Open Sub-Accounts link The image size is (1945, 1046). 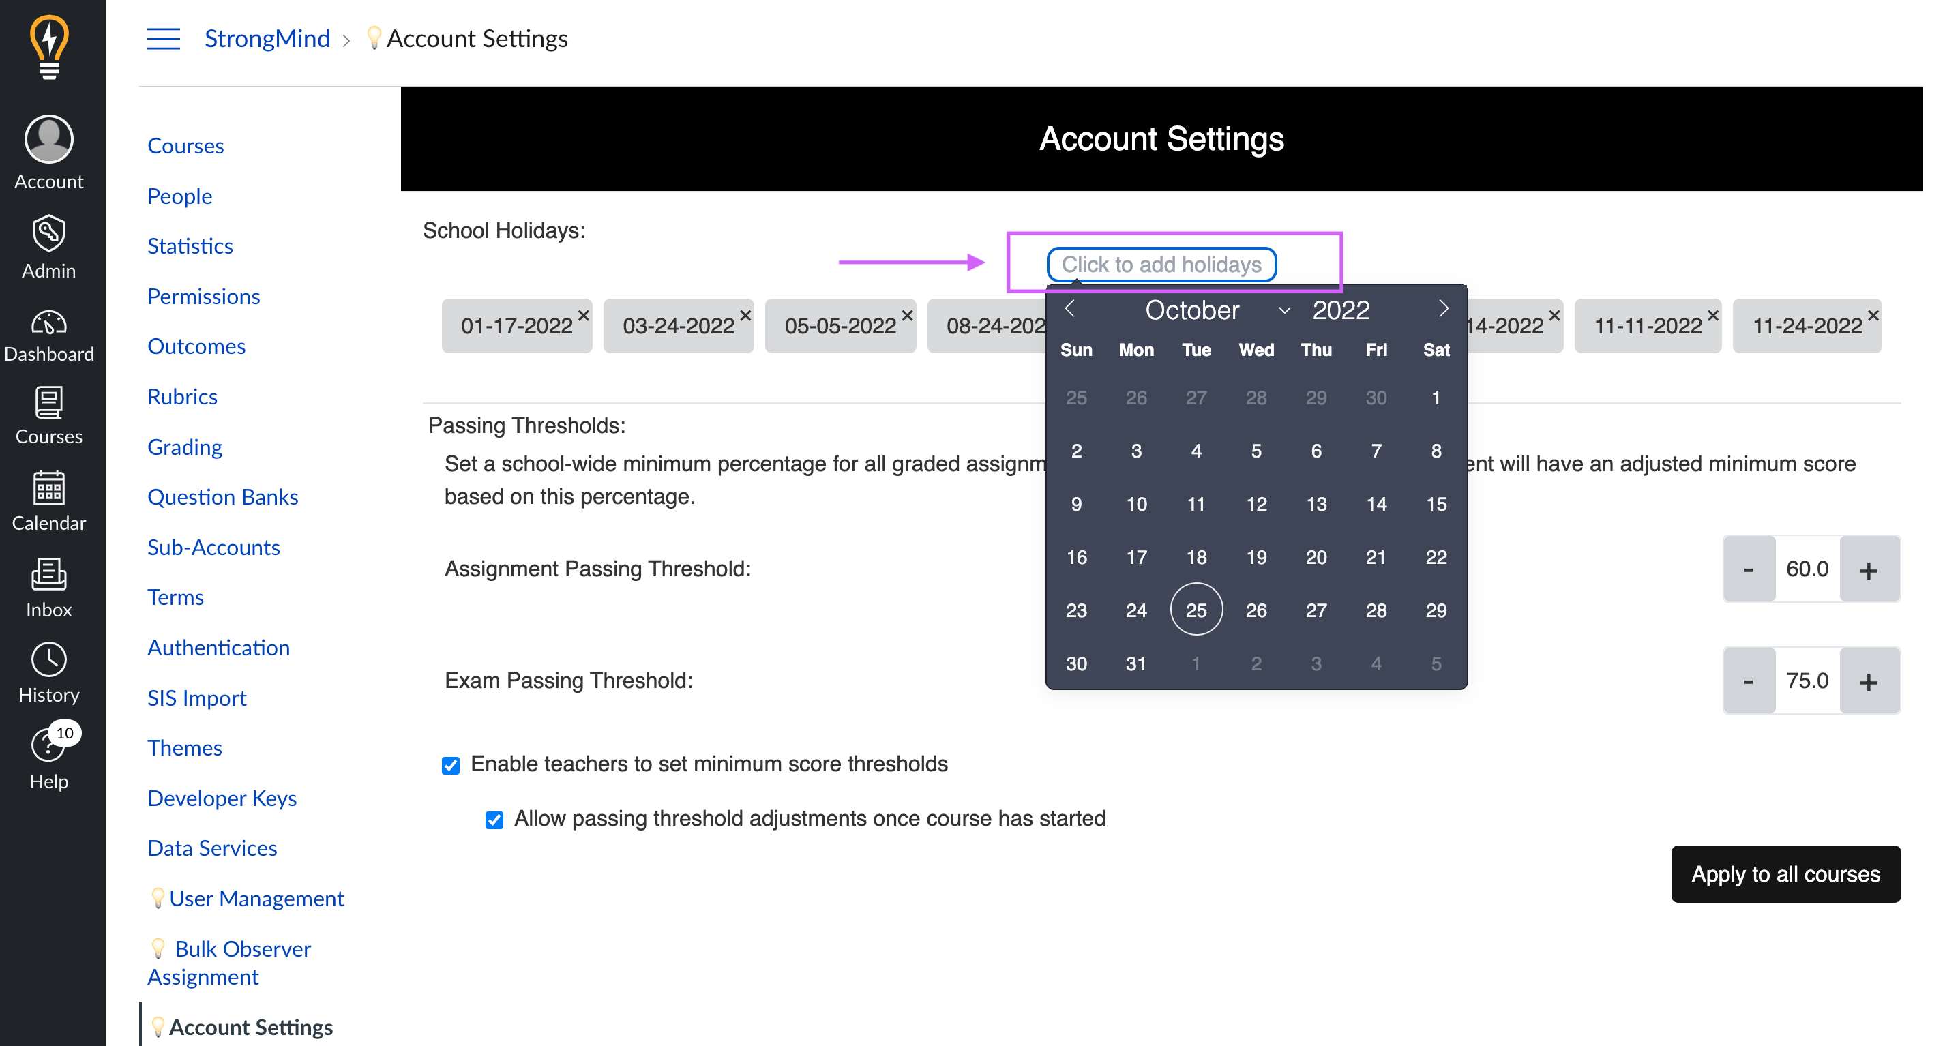[213, 547]
